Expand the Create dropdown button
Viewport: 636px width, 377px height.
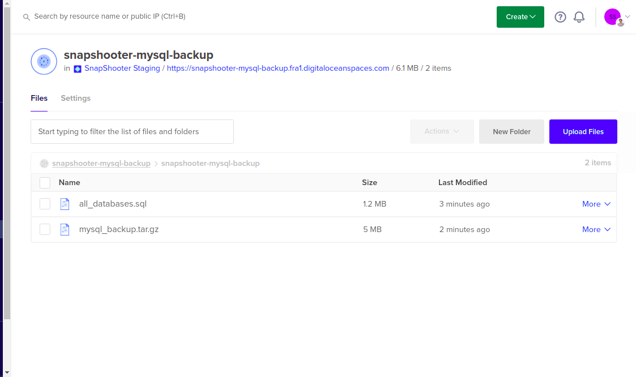pyautogui.click(x=520, y=17)
